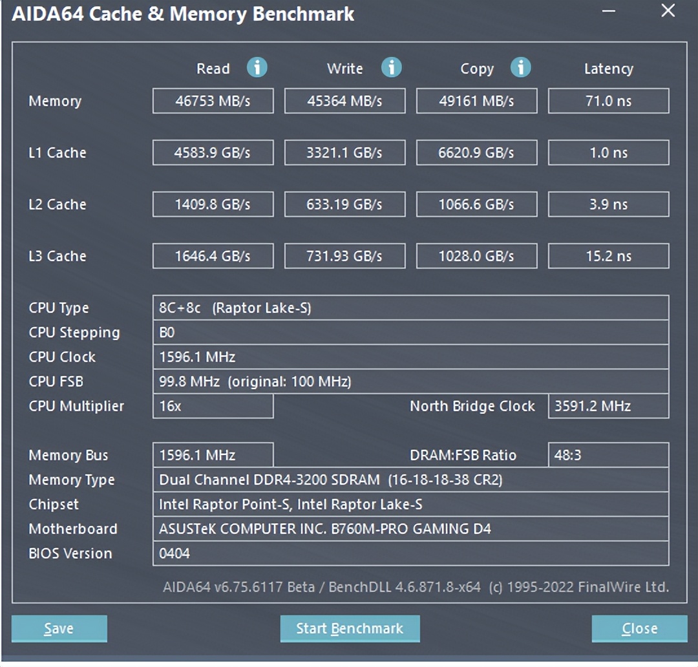Open the Read benchmark info tooltip
Screen dimensions: 698x667
tap(257, 68)
